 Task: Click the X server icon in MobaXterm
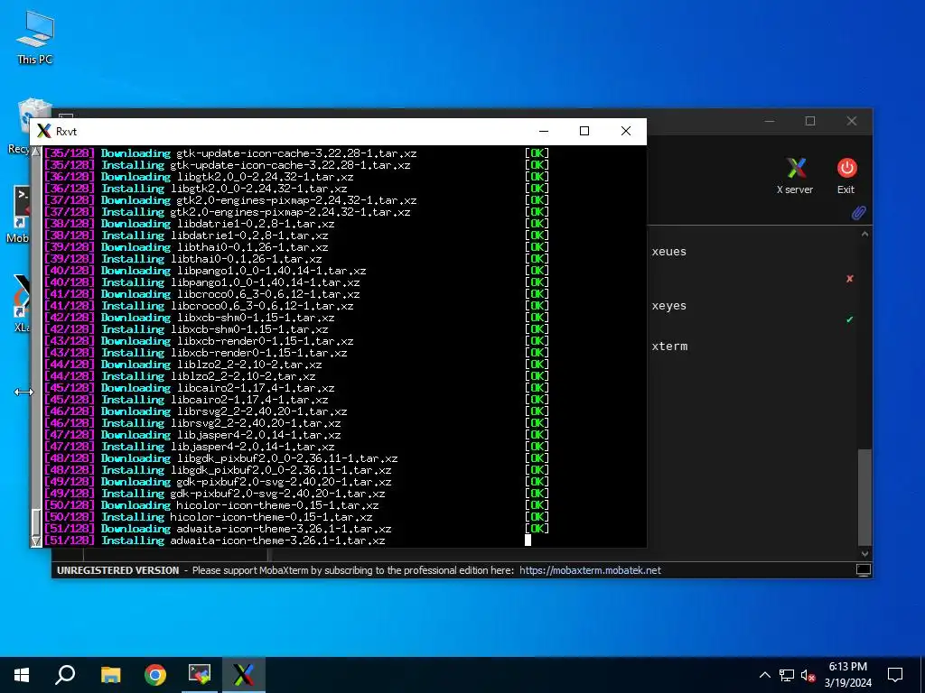[795, 169]
